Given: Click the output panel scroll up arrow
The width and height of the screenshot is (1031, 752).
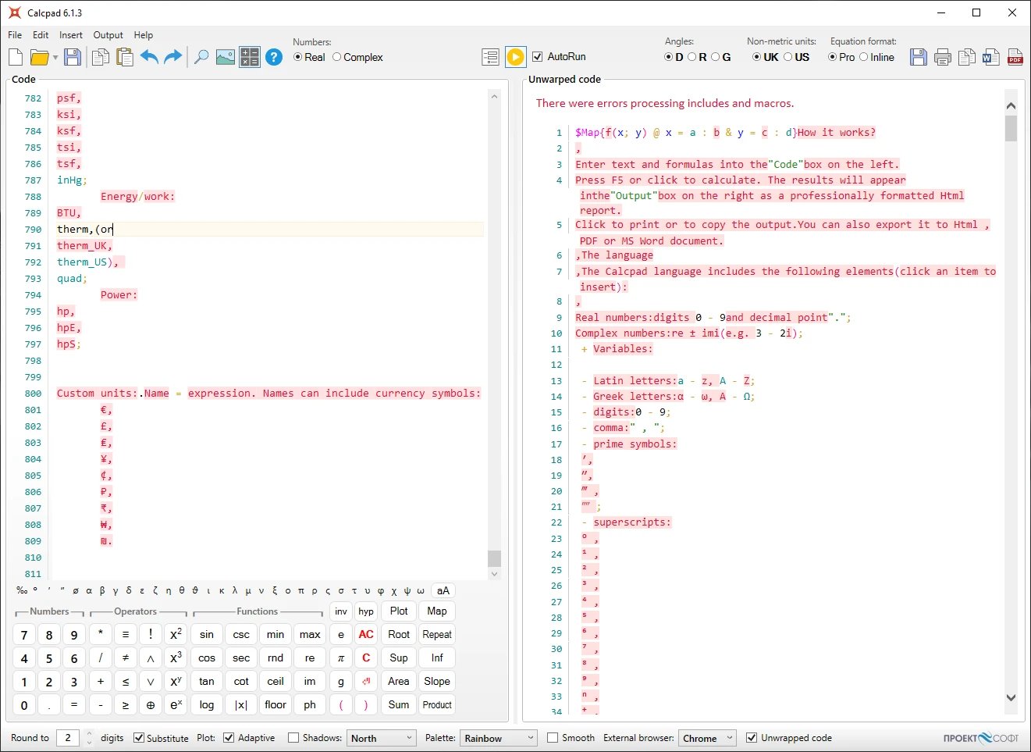Looking at the screenshot, I should (1011, 105).
